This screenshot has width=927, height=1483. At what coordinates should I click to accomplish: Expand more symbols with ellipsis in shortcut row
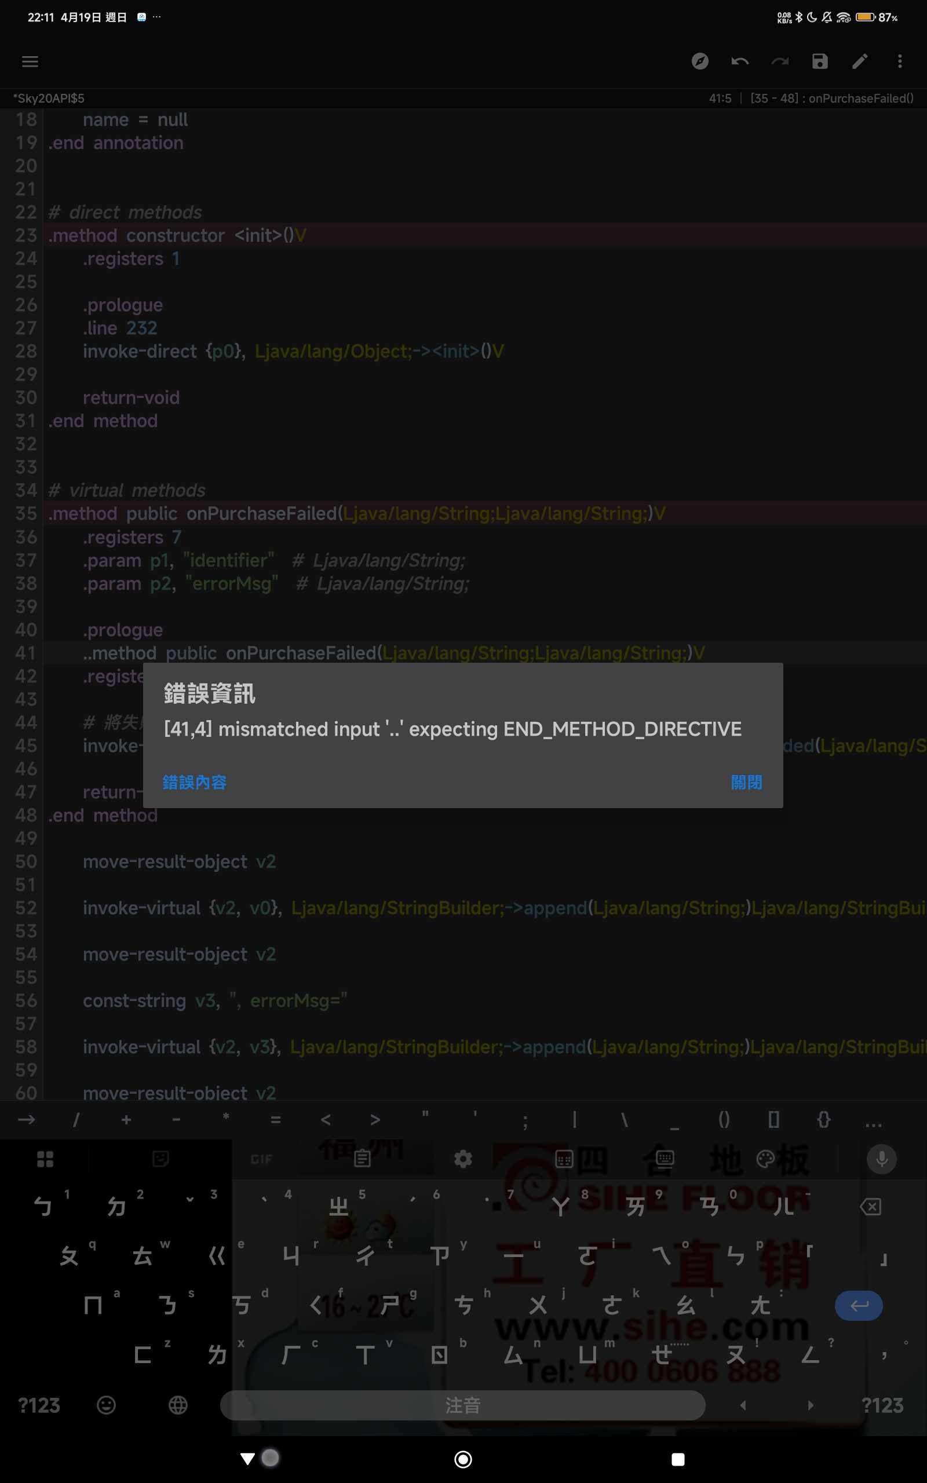tap(873, 1120)
